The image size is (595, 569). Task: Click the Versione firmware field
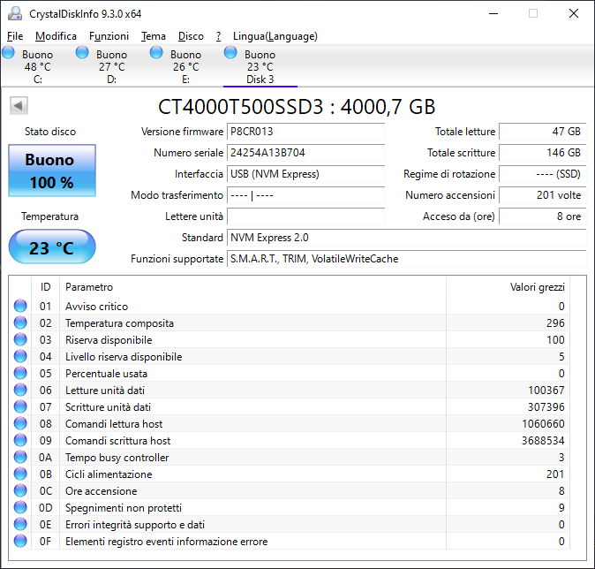pos(305,132)
